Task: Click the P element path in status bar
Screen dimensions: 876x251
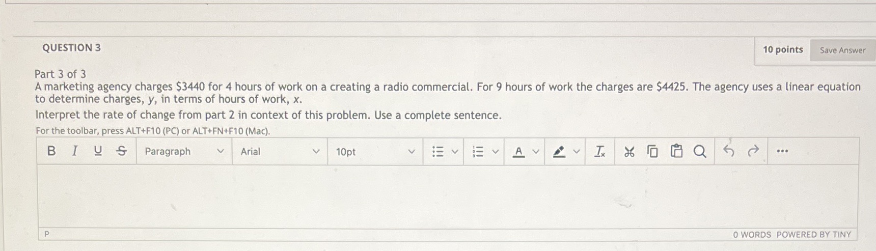Action: click(47, 234)
